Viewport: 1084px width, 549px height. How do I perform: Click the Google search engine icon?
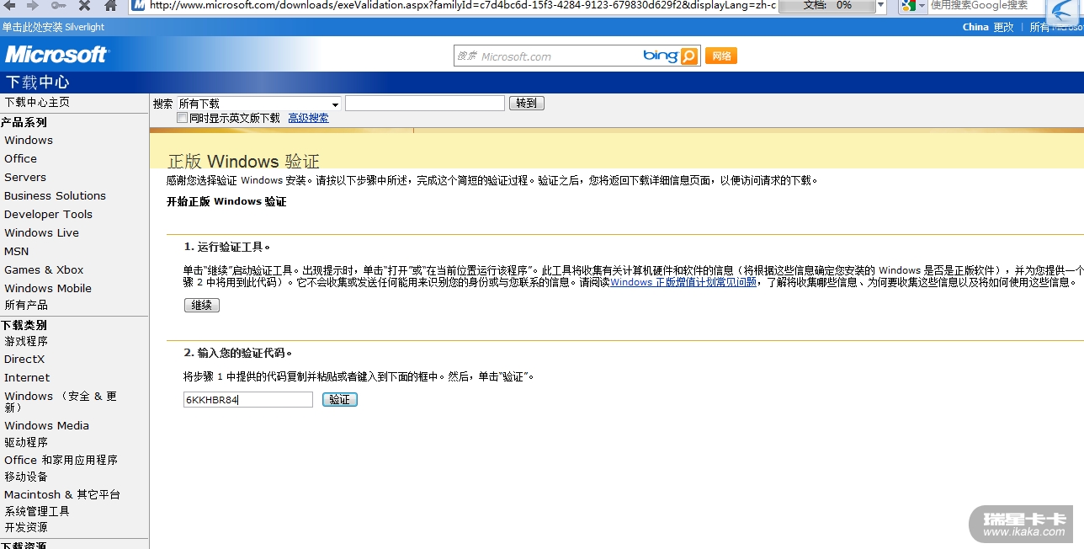click(x=908, y=5)
